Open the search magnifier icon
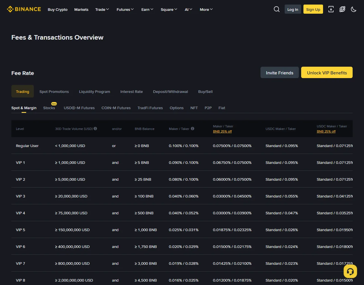The width and height of the screenshot is (364, 285). (277, 9)
